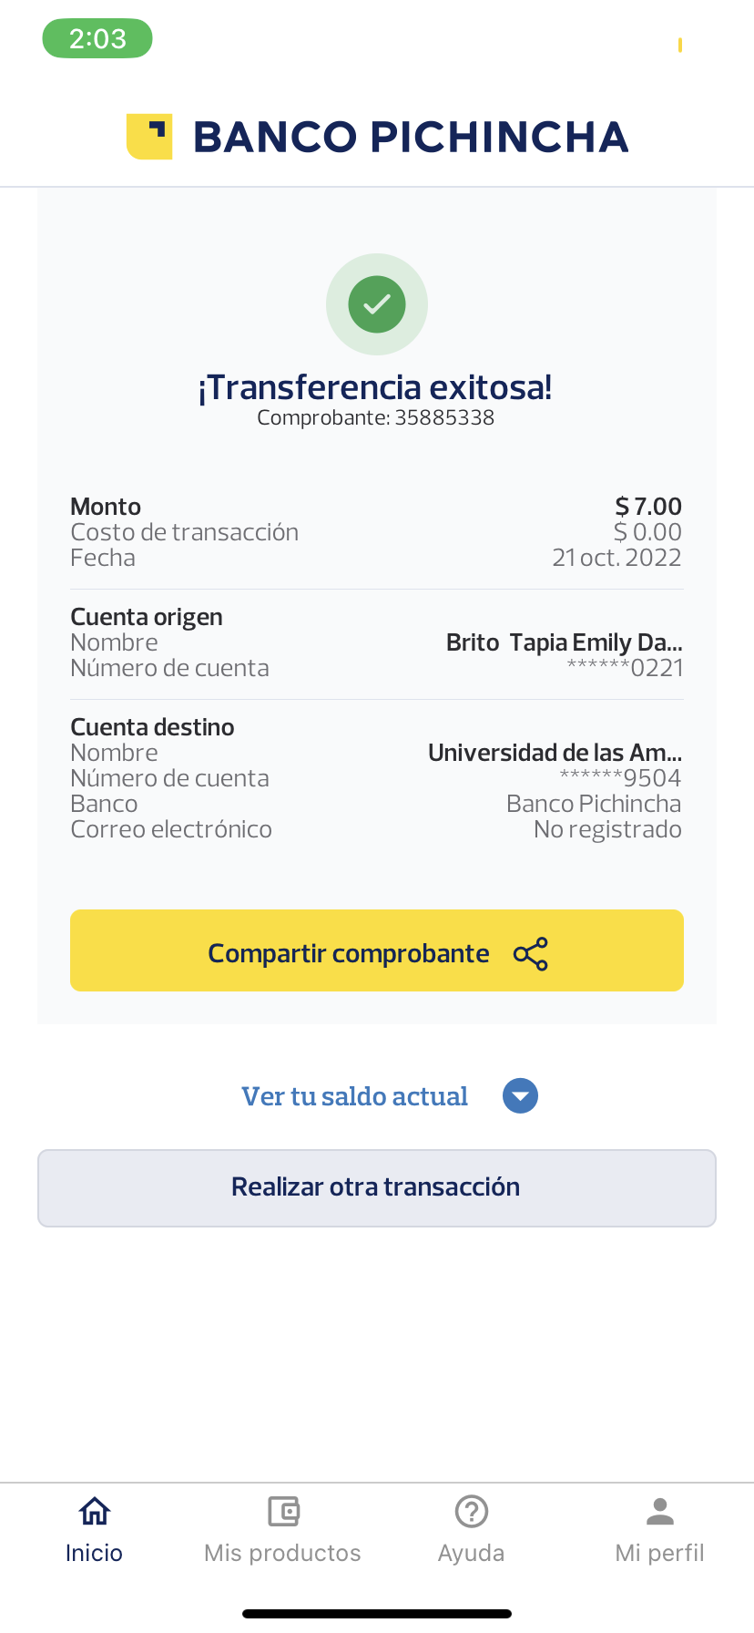754x1633 pixels.
Task: Tap the Mis productos wallet icon
Action: click(283, 1511)
